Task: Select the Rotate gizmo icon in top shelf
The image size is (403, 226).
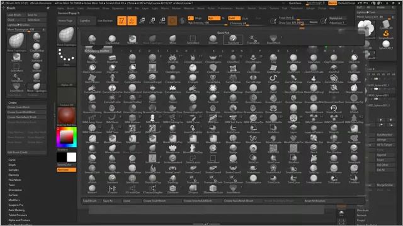Action: coord(162,21)
